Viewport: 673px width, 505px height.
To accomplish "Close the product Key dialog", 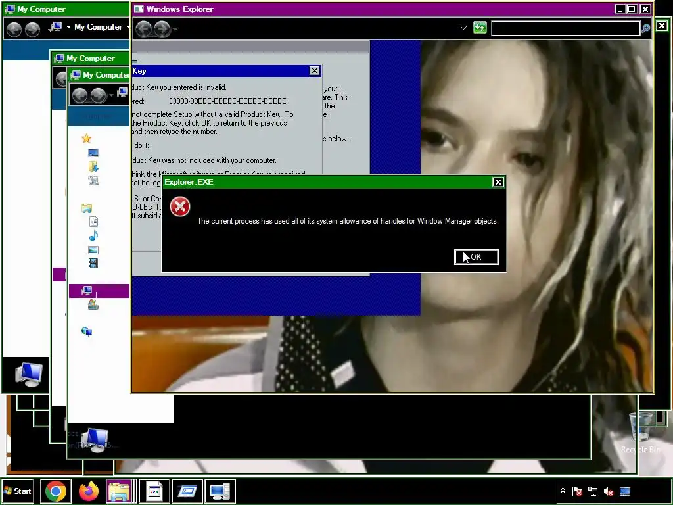I will 314,71.
